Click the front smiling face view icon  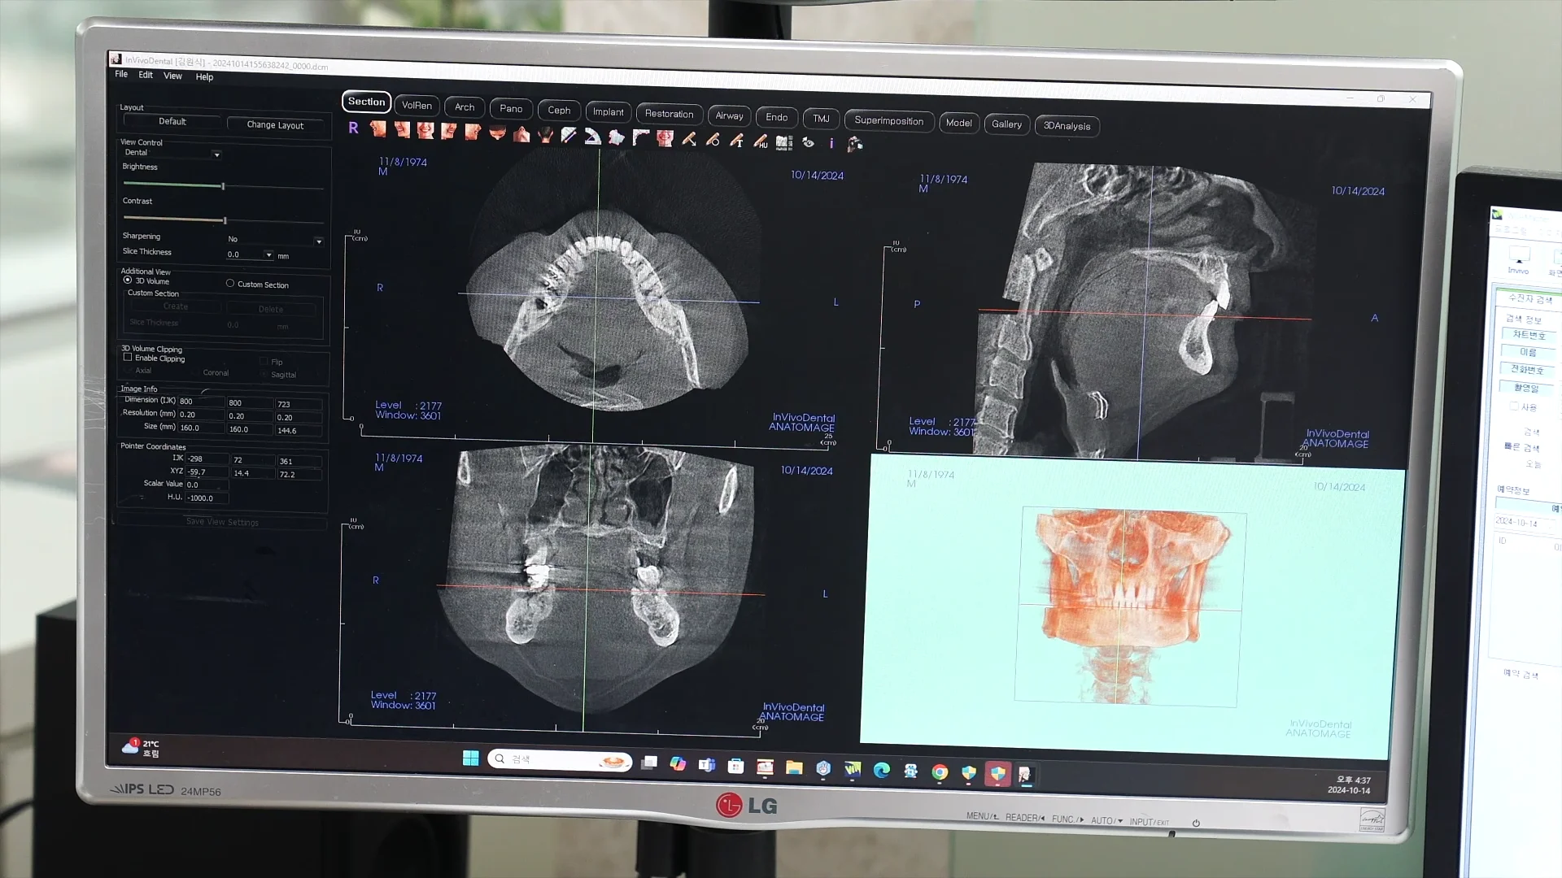[x=425, y=130]
